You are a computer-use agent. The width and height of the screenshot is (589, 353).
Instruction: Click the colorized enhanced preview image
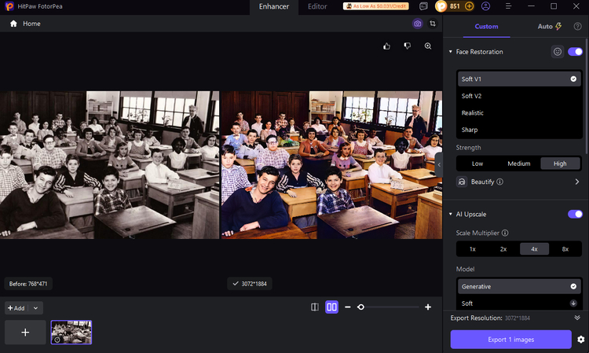(331, 164)
